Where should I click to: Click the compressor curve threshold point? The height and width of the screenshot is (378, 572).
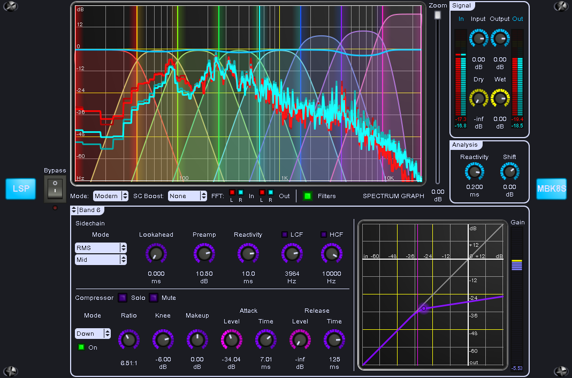(x=423, y=308)
